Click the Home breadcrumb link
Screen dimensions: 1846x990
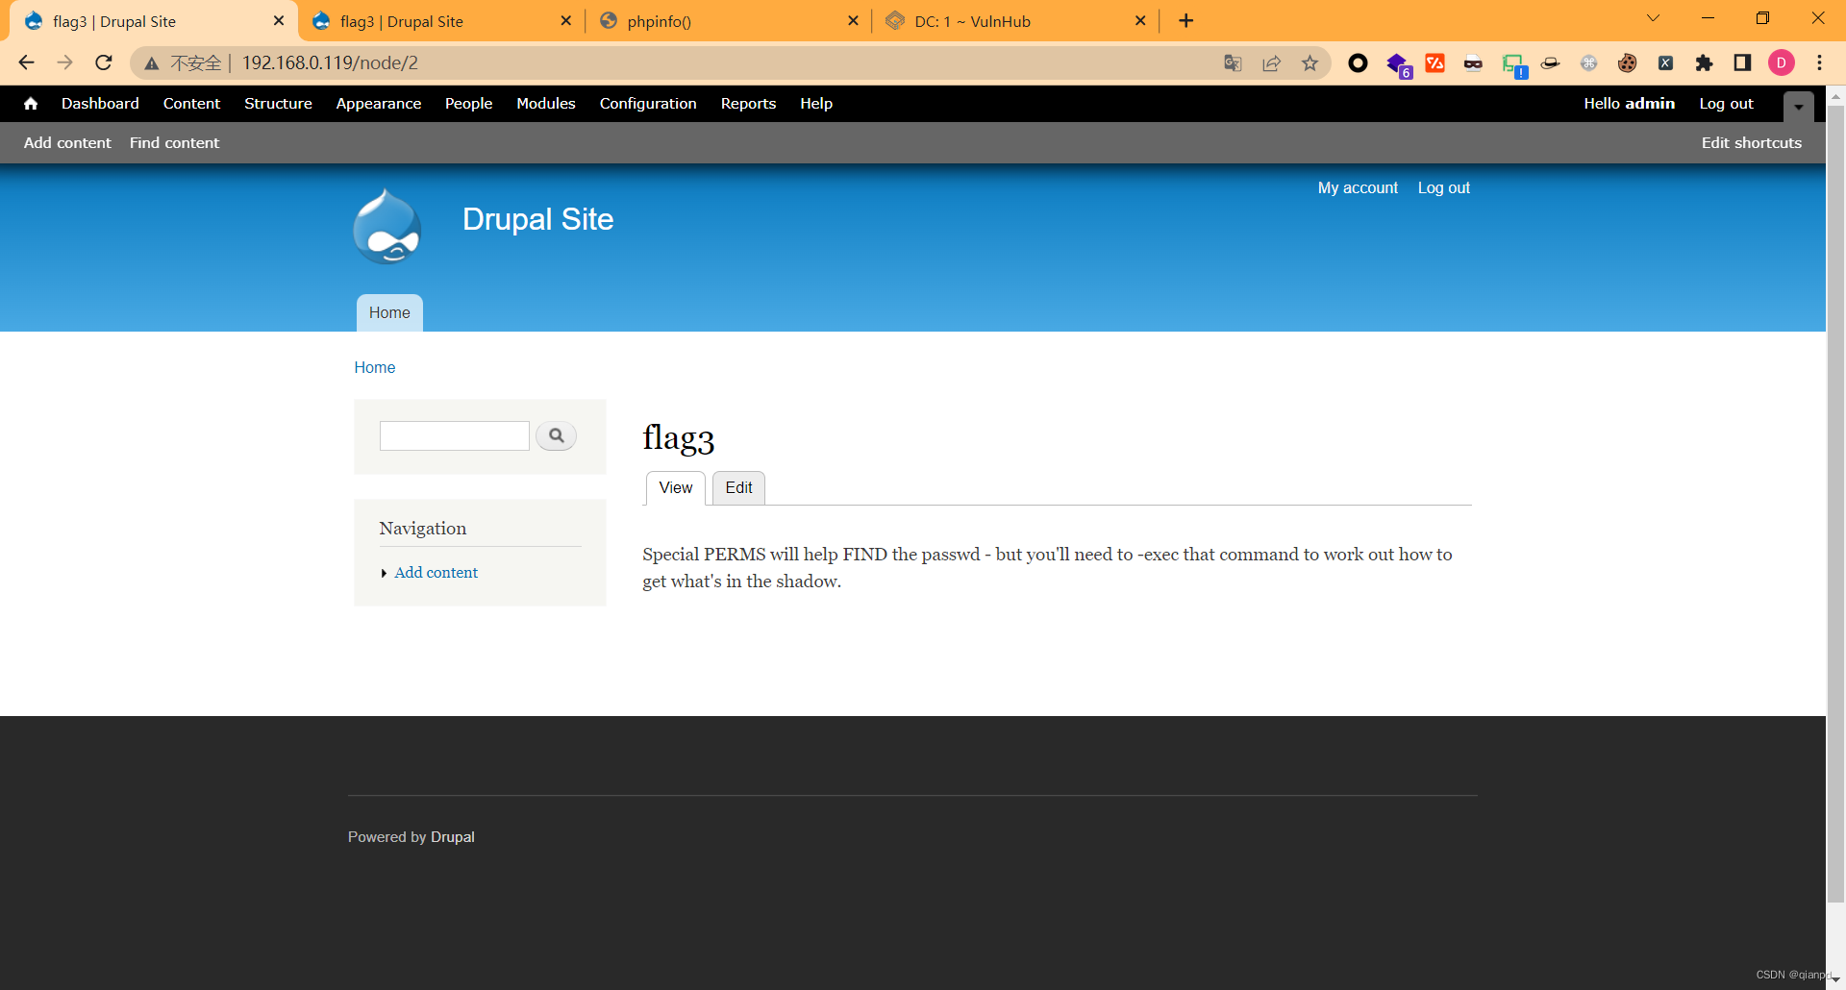coord(374,367)
